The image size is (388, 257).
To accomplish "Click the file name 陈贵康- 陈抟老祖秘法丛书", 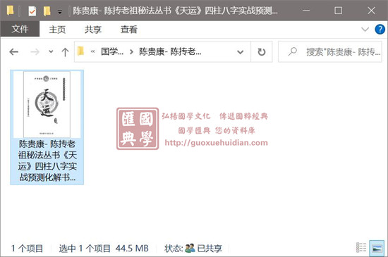I will click(47, 161).
